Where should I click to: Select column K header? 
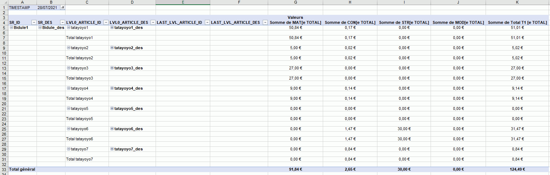tap(517, 3)
